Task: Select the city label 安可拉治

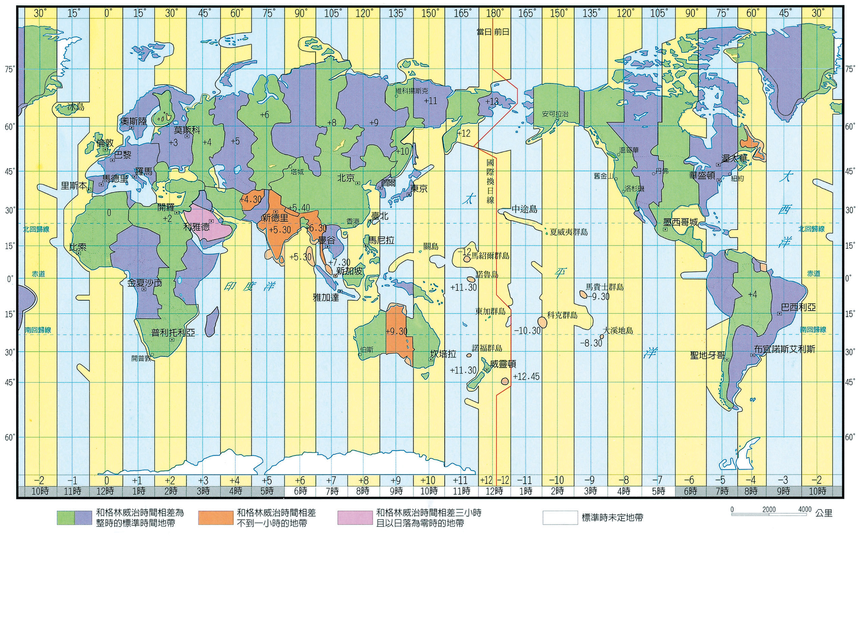Action: pos(556,114)
